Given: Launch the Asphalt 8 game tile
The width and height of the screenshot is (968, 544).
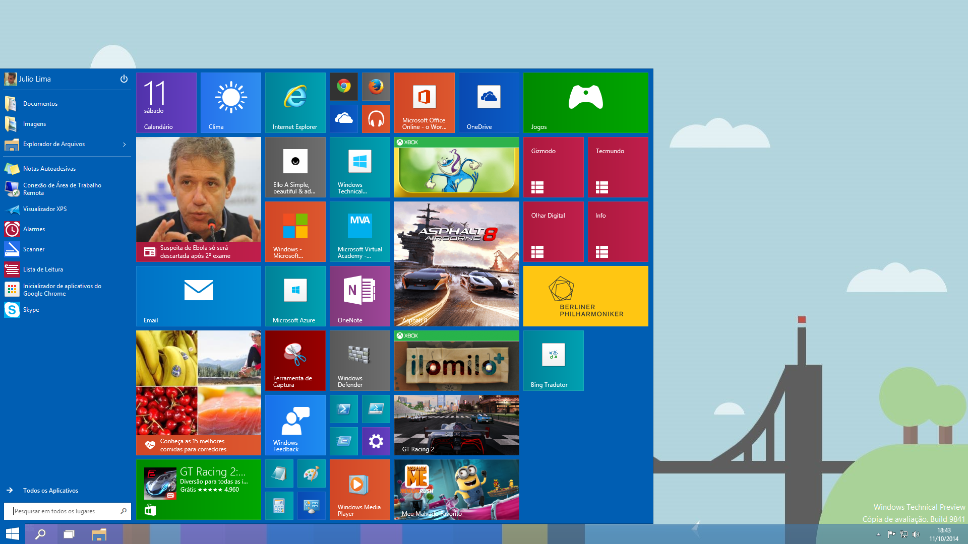Looking at the screenshot, I should (x=457, y=264).
